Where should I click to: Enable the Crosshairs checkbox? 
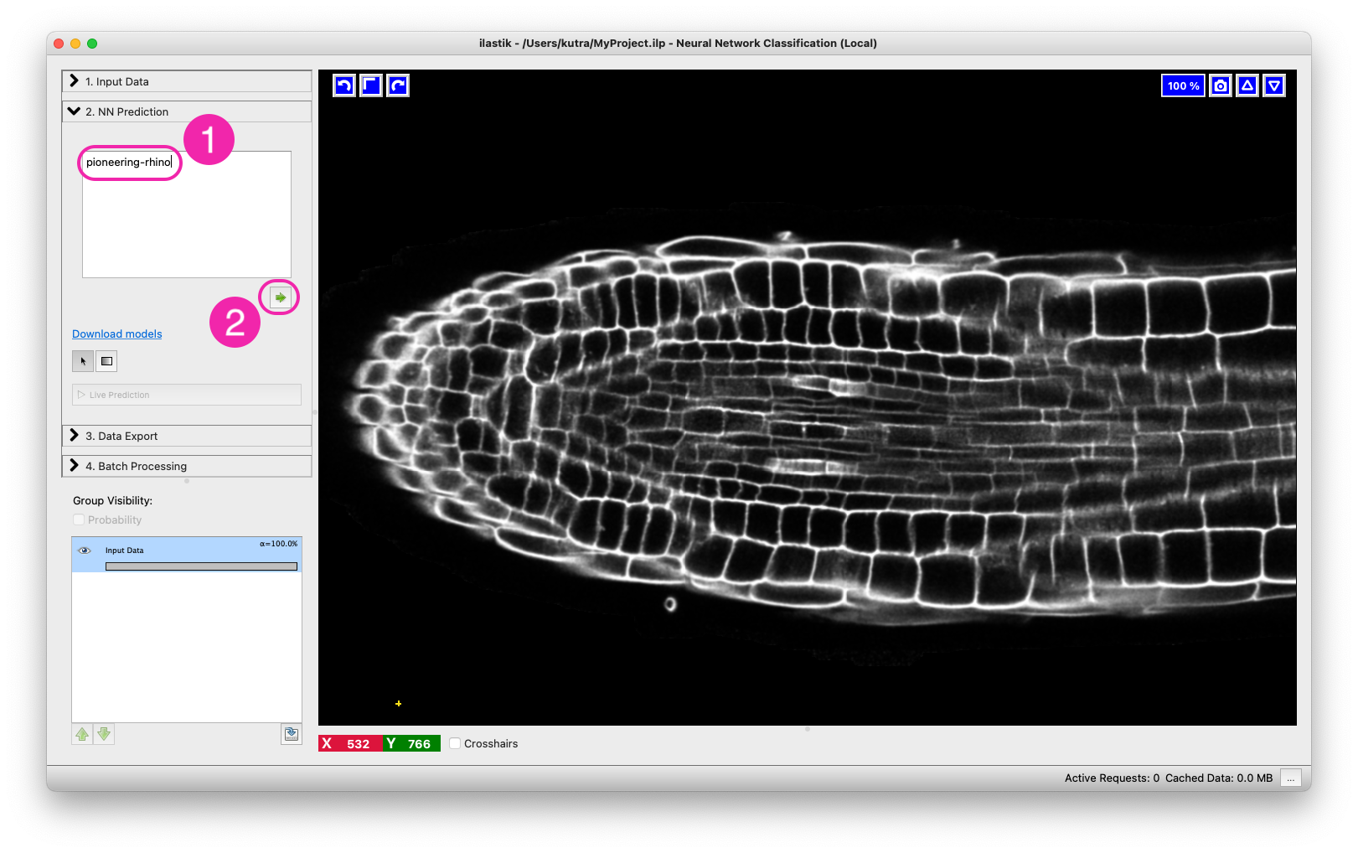click(x=455, y=743)
